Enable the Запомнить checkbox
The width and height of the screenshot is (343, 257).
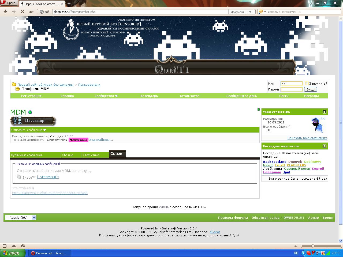(307, 84)
